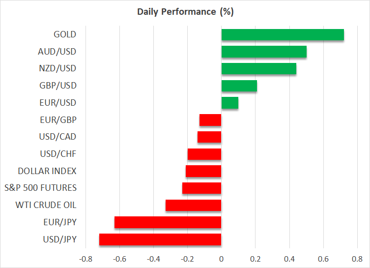
Task: Select the USD/CAD red bar
Action: click(209, 137)
